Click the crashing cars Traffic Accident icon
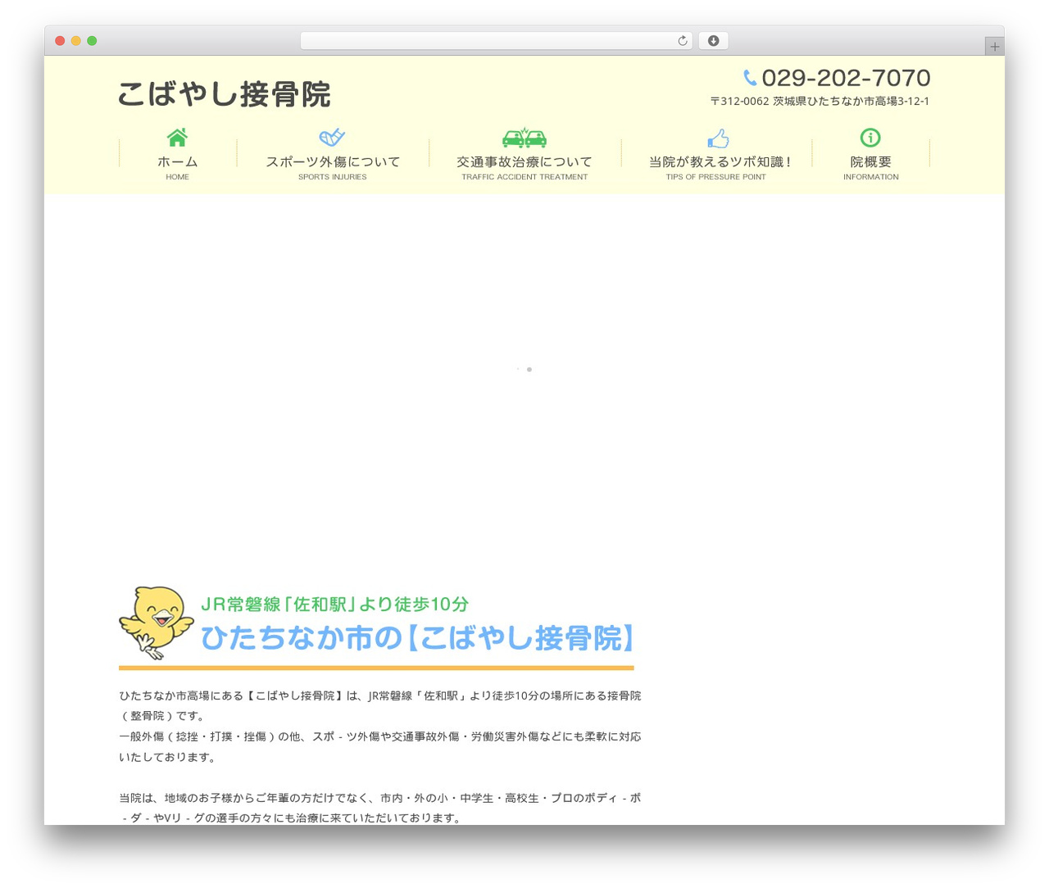 (524, 138)
